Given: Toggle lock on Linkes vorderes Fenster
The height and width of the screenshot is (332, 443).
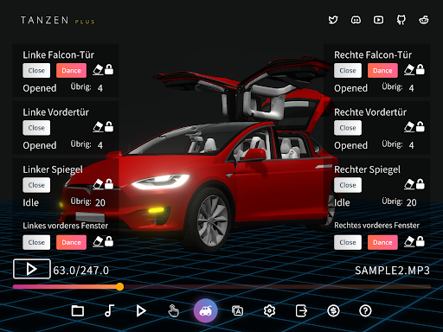Looking at the screenshot, I should pyautogui.click(x=109, y=241).
